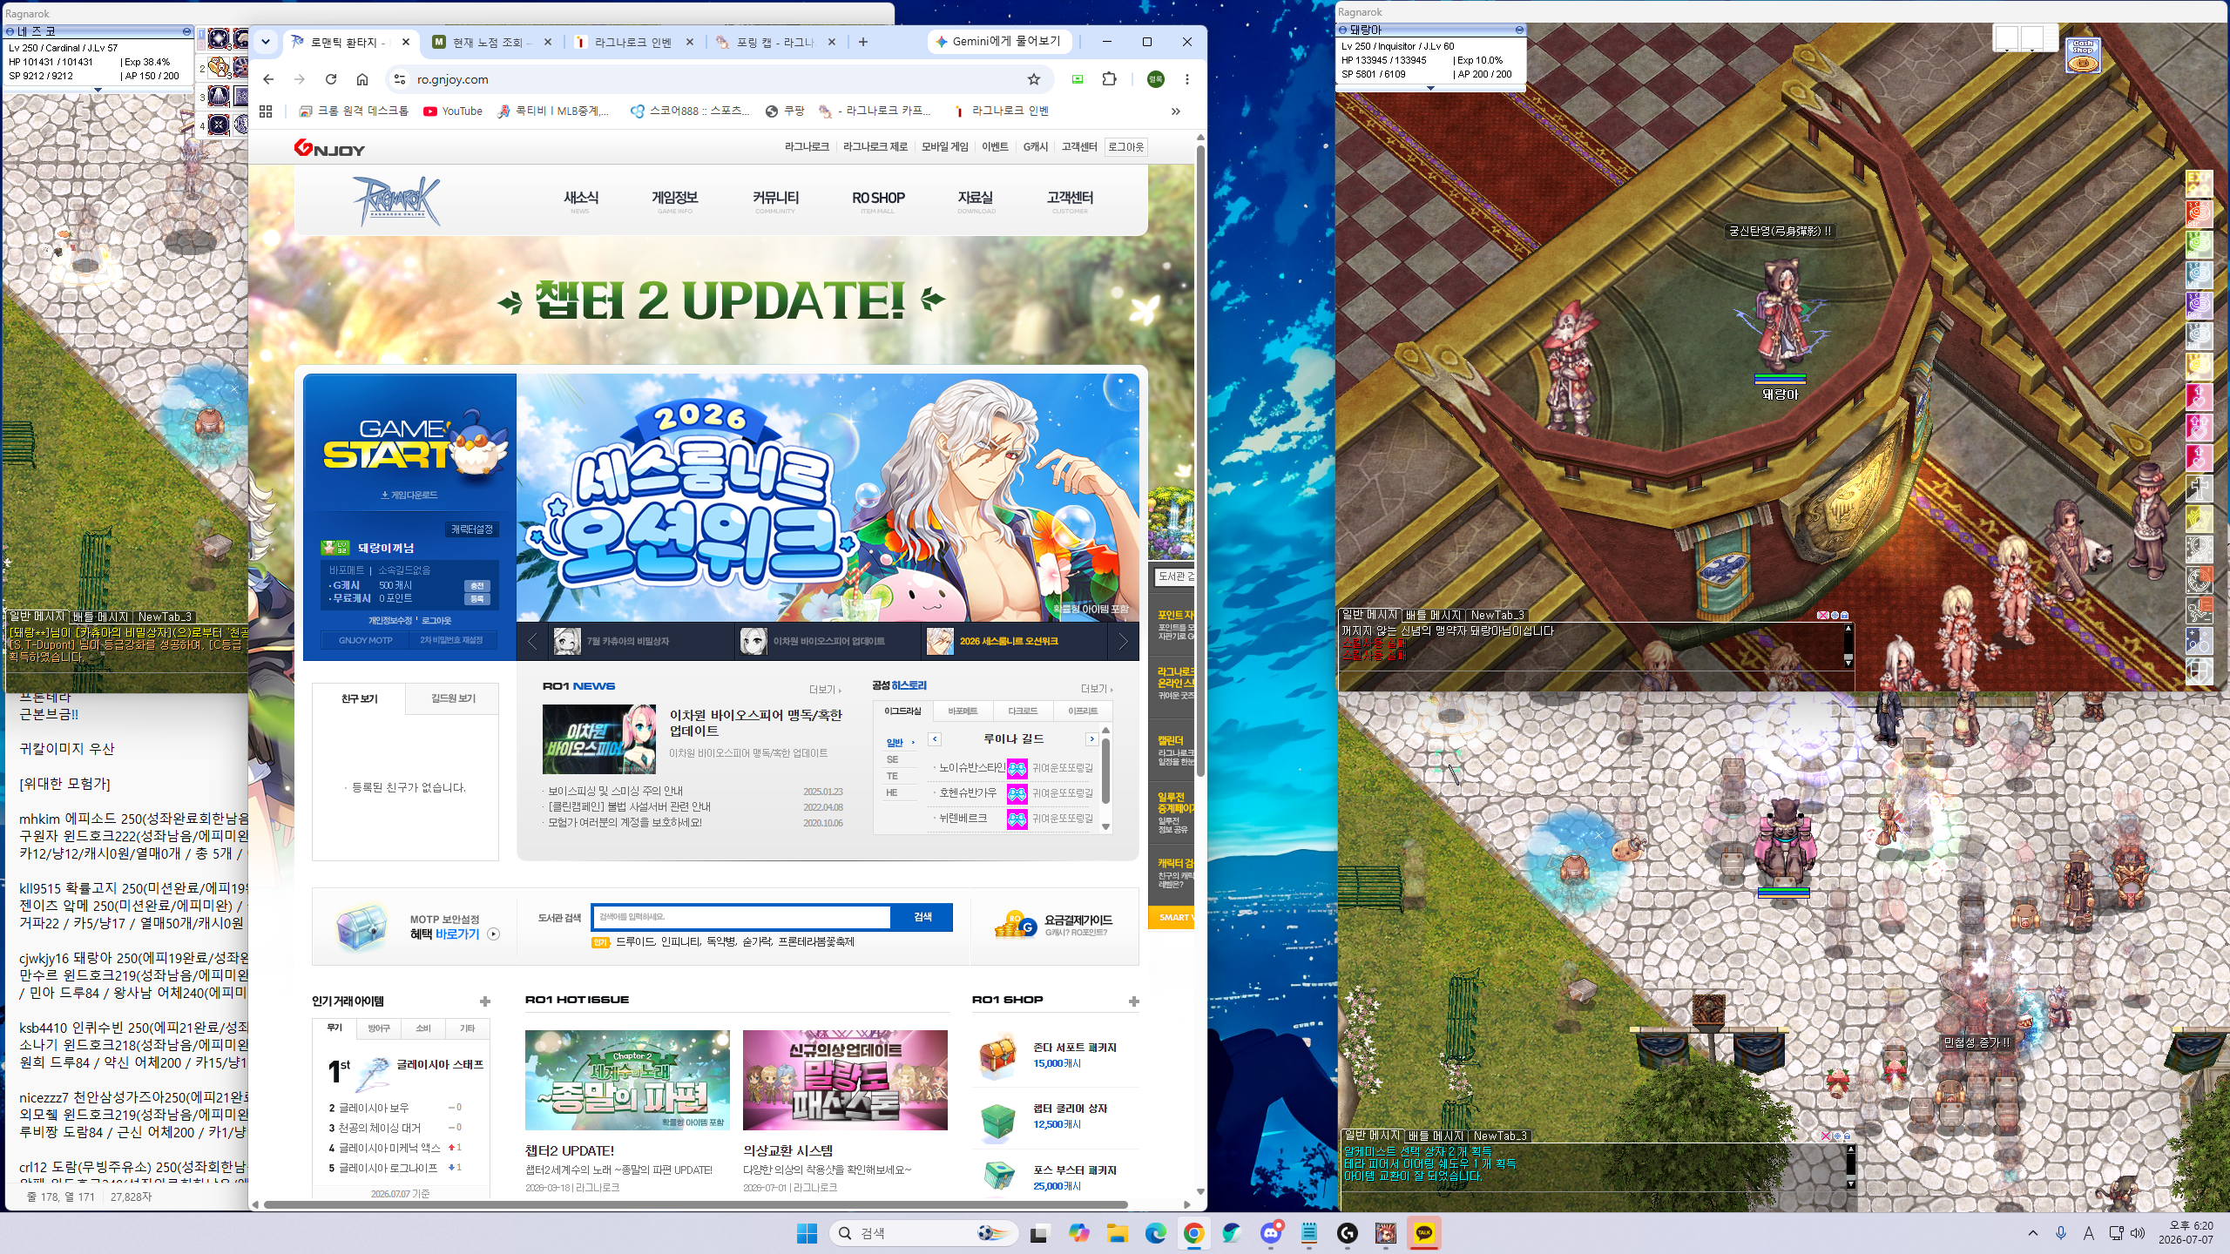2230x1254 pixels.
Task: Open the 커뮤니티 menu
Action: tap(775, 200)
